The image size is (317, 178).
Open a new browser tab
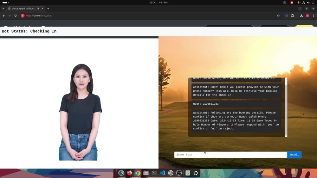48,9
